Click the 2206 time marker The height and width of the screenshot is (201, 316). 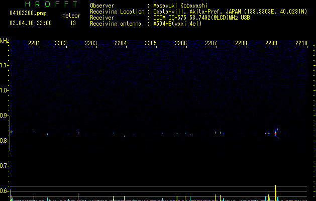click(x=181, y=43)
